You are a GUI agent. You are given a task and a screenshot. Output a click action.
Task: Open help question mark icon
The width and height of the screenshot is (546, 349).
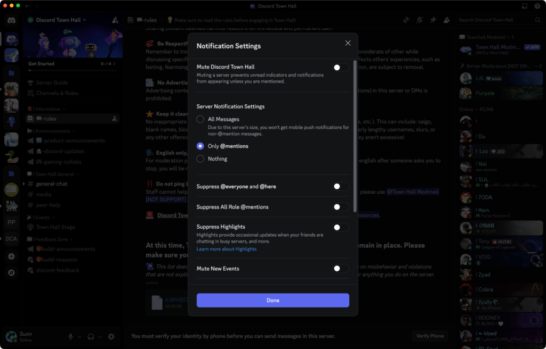pos(537,6)
